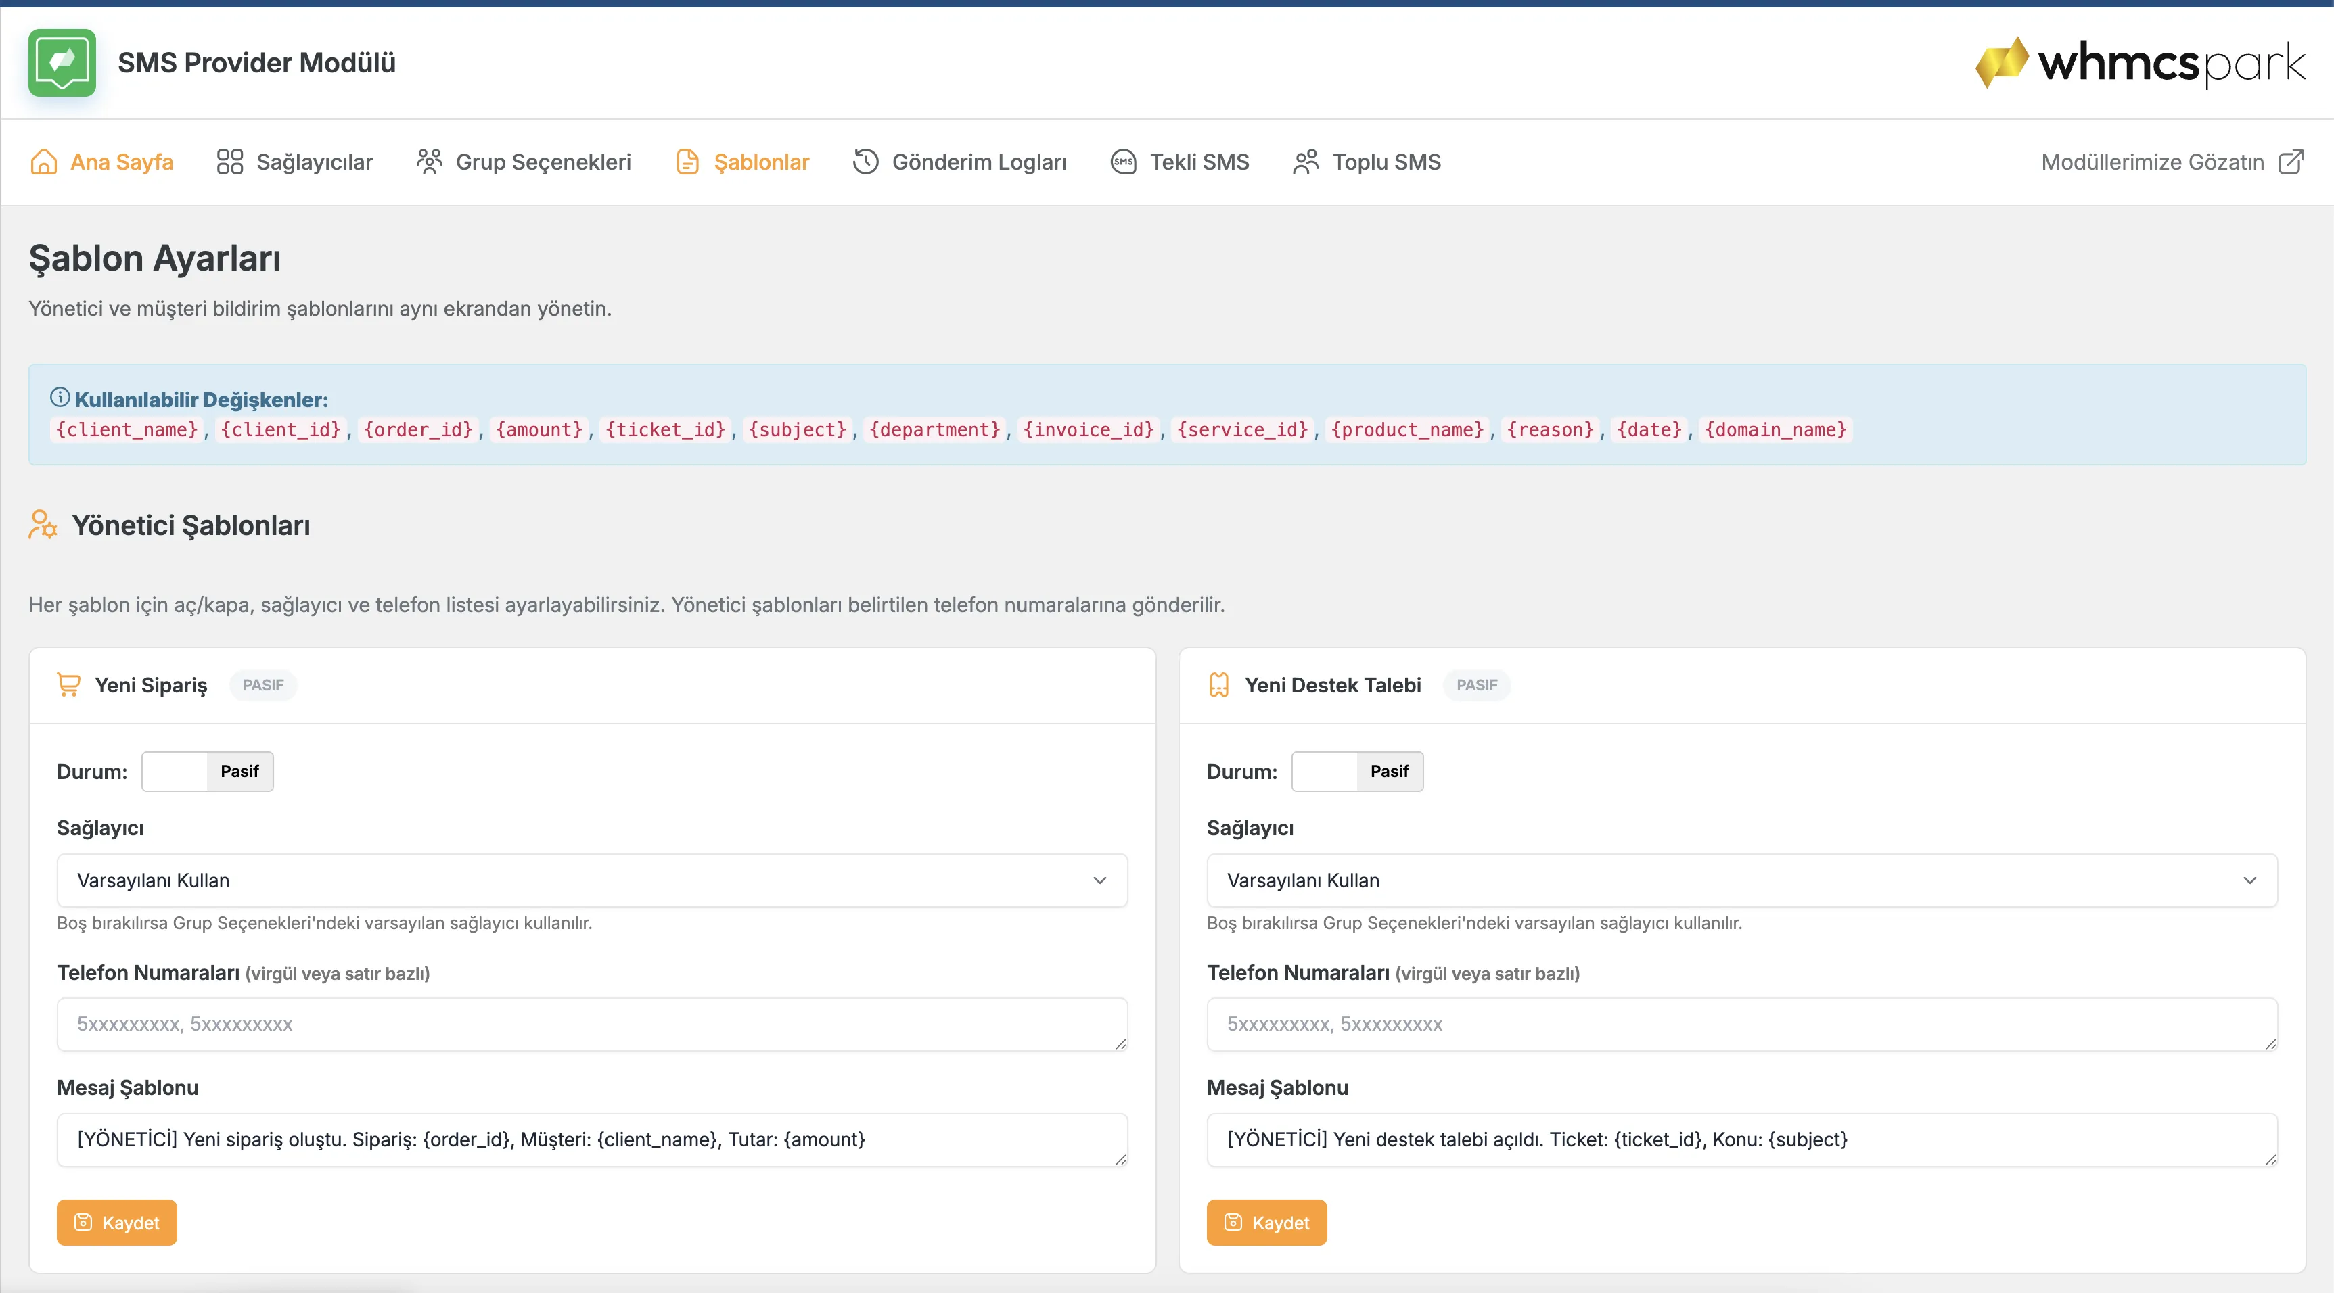The image size is (2334, 1293).
Task: Click the Mesaj Şablonu textarea in Yeni Sipariş
Action: (592, 1140)
